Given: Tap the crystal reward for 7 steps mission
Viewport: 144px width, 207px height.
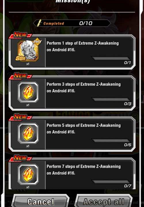Looking at the screenshot, I should coord(28,174).
